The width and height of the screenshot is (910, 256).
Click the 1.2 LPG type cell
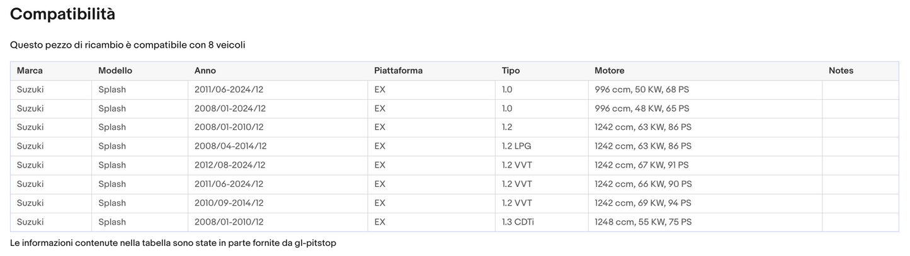point(516,146)
